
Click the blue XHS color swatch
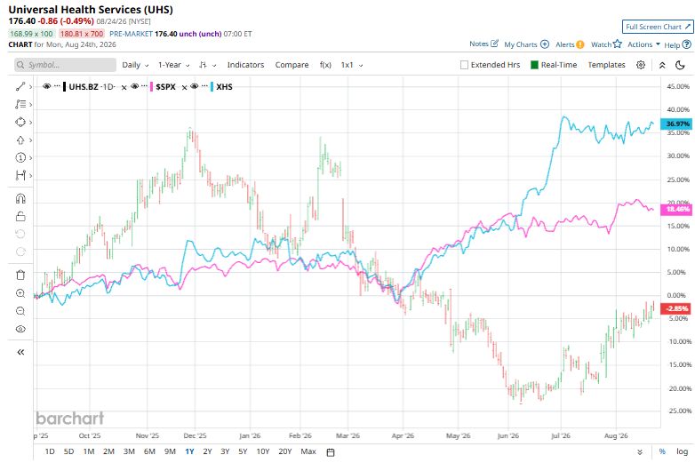point(212,86)
